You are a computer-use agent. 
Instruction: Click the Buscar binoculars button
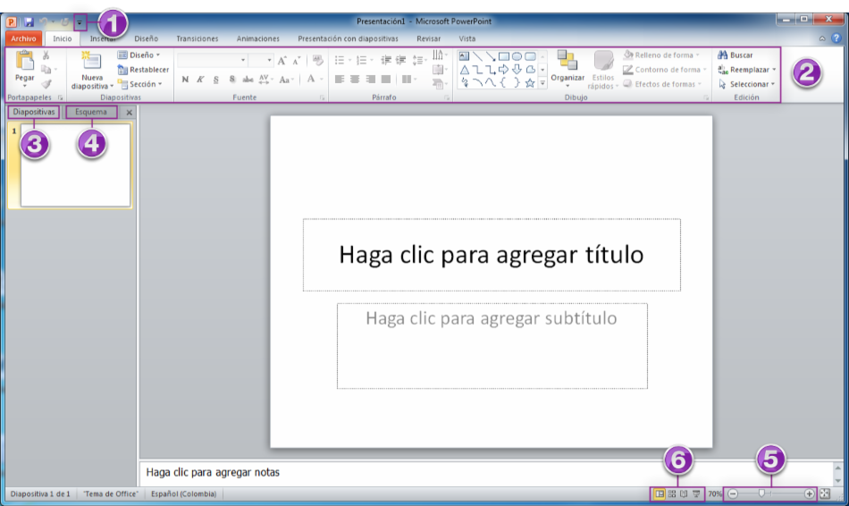click(x=736, y=55)
